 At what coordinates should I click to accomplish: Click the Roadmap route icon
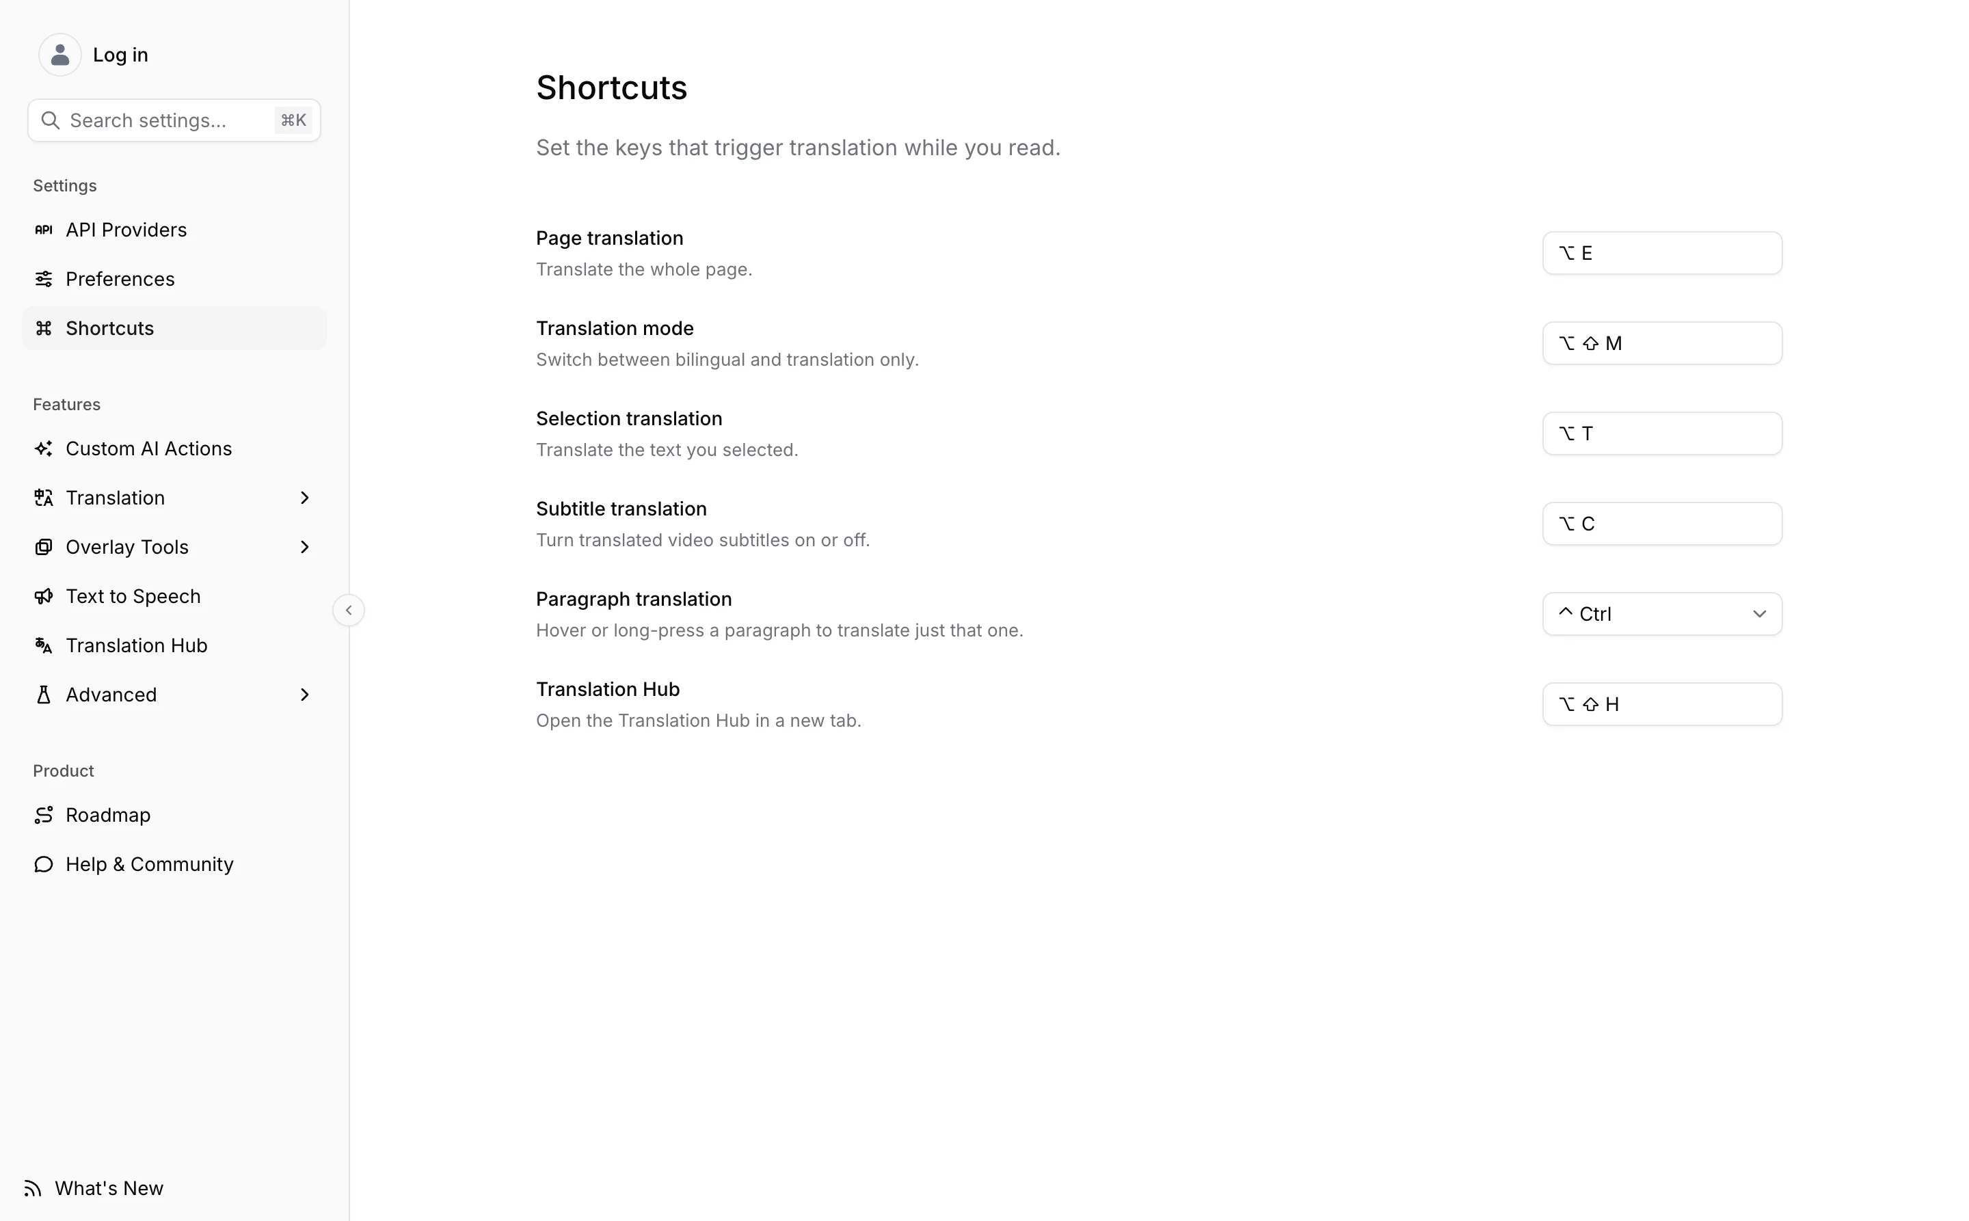coord(44,816)
